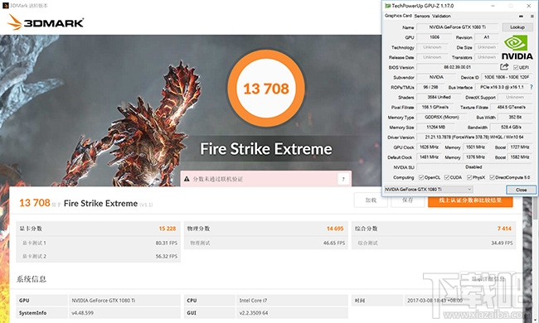Click the GPU Clock 1626 MHz field

[x=429, y=147]
